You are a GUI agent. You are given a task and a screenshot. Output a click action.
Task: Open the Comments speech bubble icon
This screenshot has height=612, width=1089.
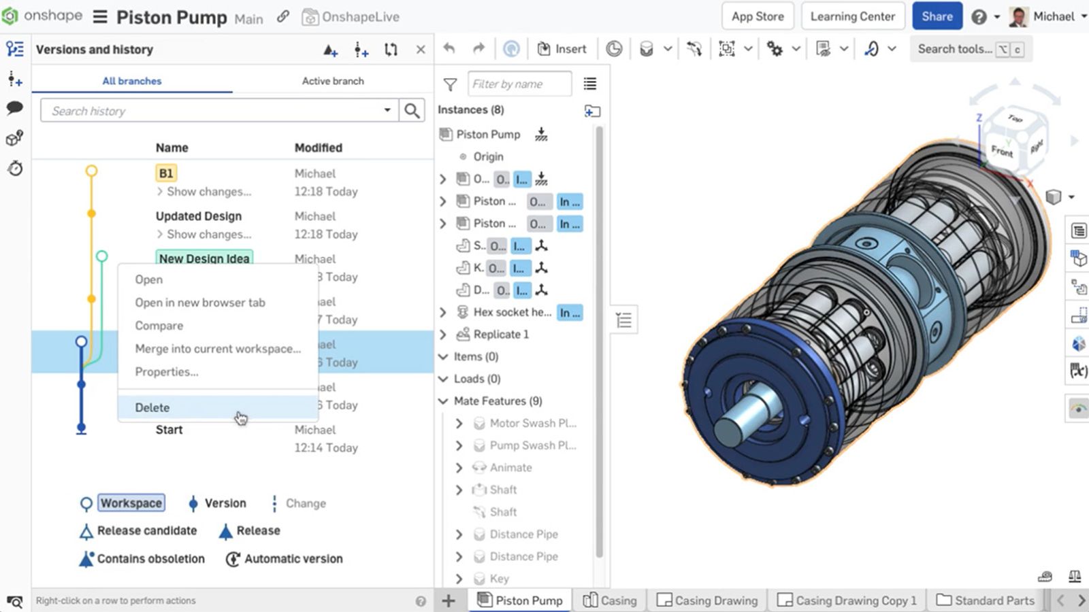coord(14,107)
